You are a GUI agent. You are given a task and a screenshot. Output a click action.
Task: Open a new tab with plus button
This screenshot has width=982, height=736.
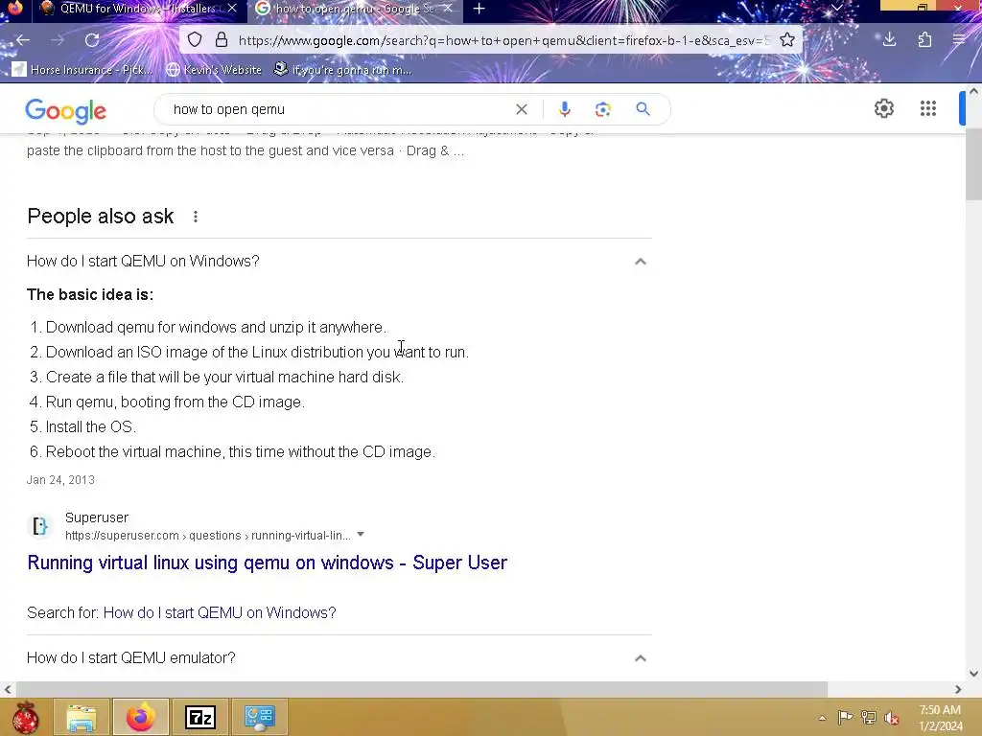pos(479,9)
